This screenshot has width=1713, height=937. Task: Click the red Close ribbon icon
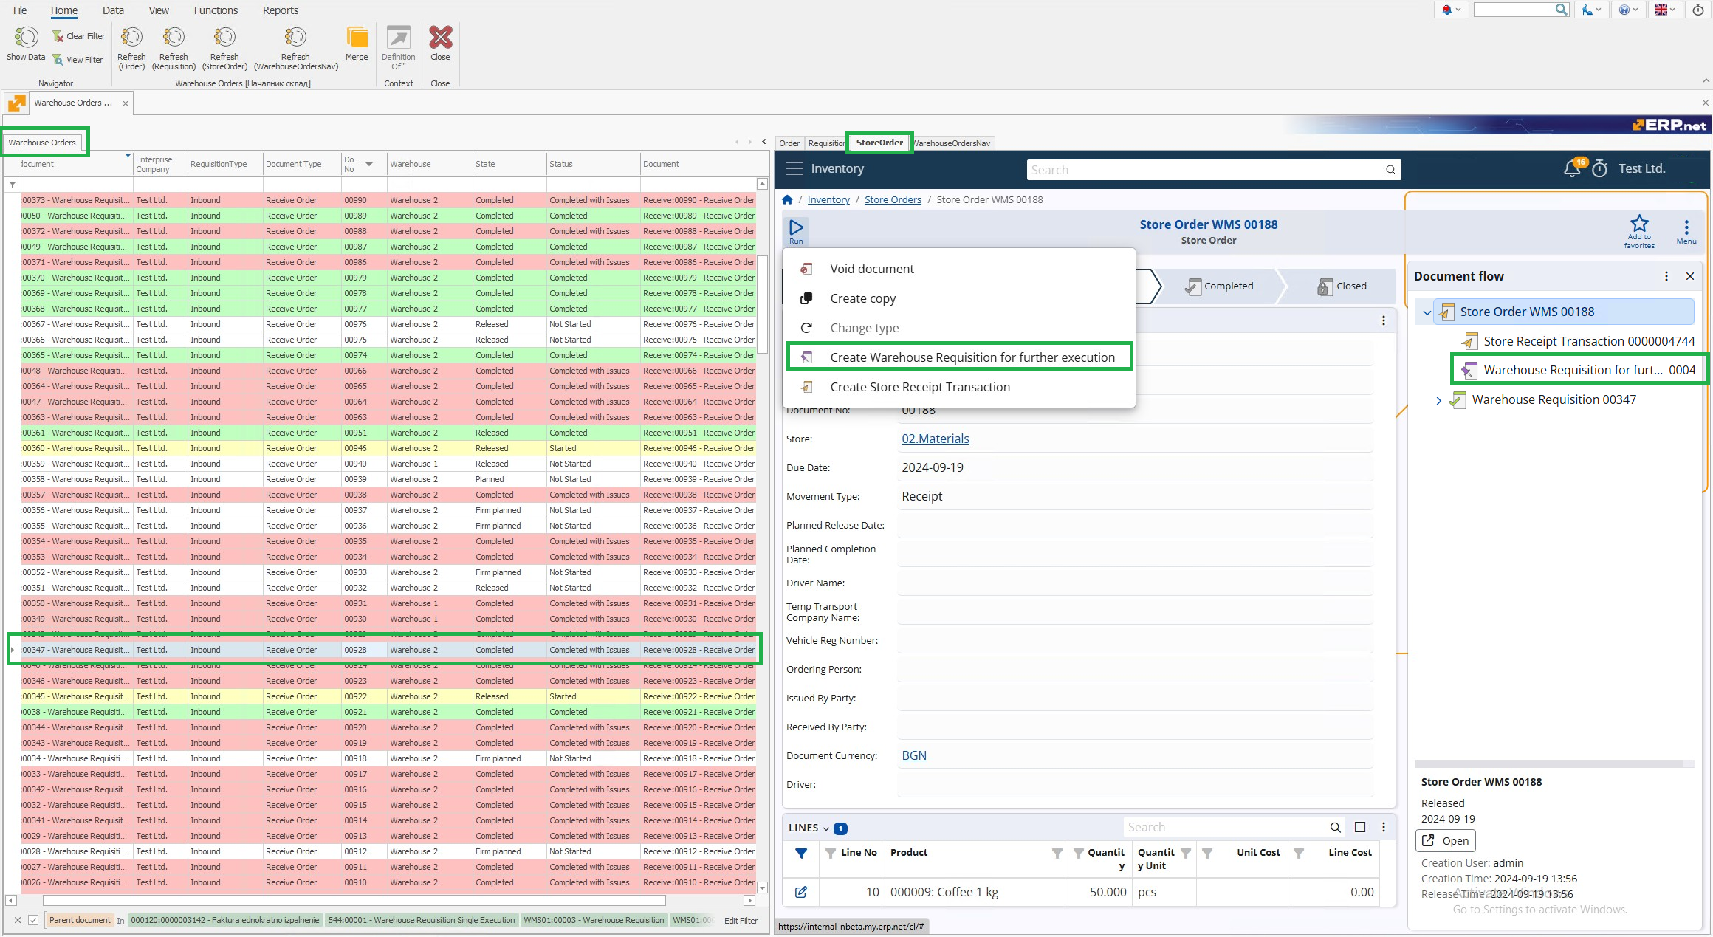[440, 37]
